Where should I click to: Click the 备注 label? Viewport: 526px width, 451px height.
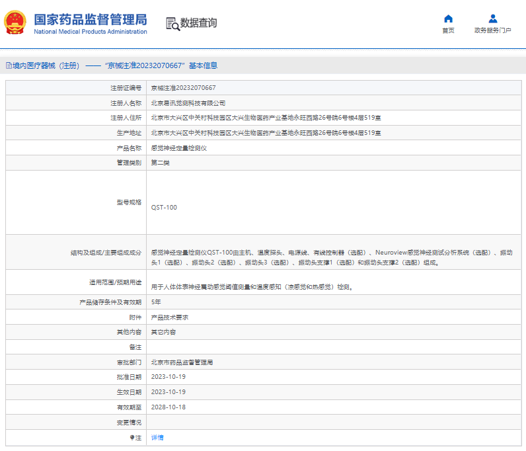coord(135,347)
